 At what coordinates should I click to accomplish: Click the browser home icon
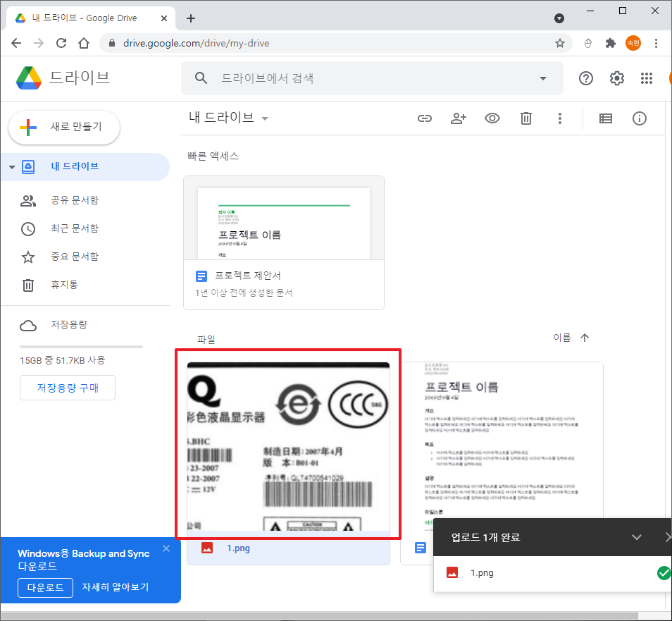click(x=84, y=43)
